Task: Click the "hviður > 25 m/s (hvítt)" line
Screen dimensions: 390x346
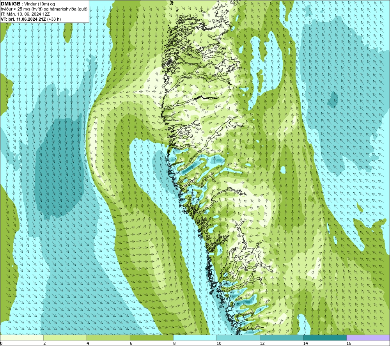Action: [21, 9]
